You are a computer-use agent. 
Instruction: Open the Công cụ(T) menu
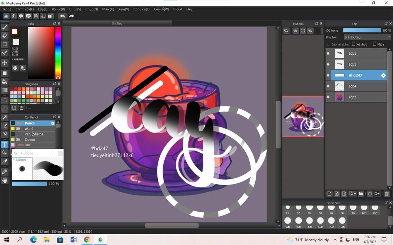pyautogui.click(x=141, y=9)
